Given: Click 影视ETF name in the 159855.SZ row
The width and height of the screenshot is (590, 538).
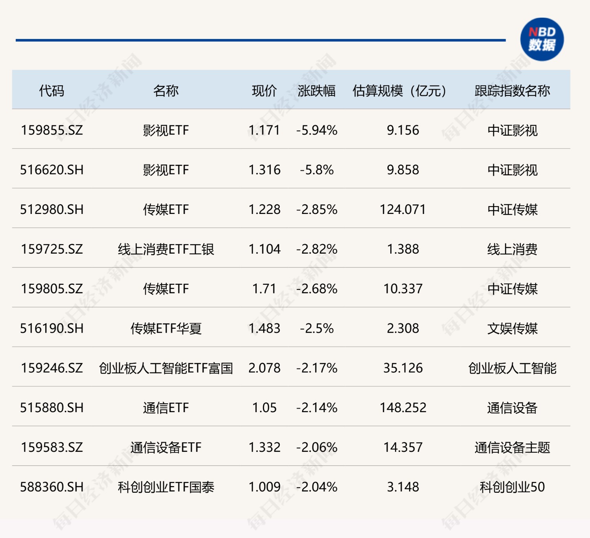Looking at the screenshot, I should point(166,130).
